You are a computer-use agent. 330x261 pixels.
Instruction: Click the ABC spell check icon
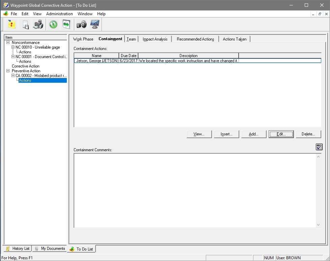(319, 147)
